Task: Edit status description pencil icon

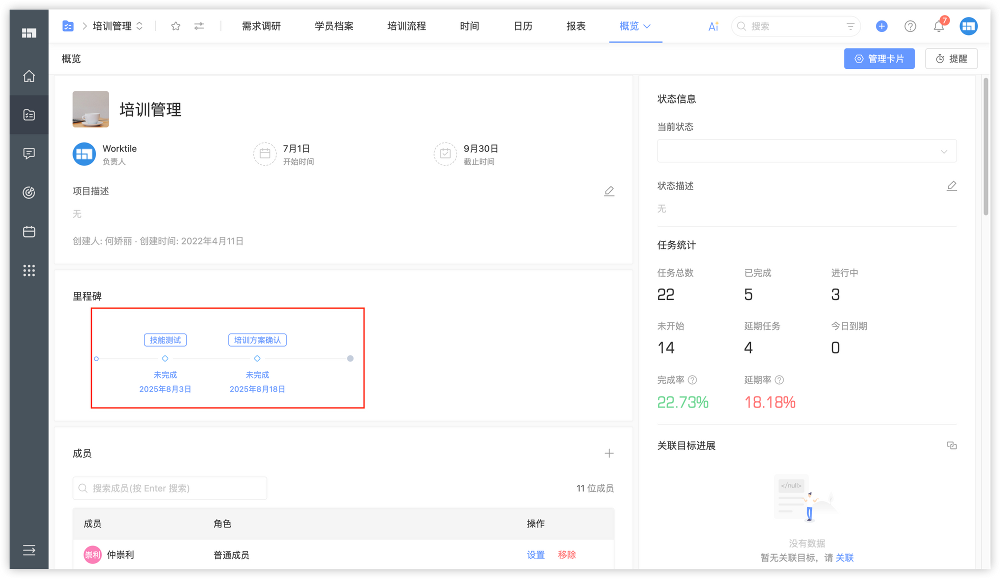Action: (x=951, y=186)
